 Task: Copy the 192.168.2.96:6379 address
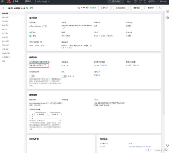point(45,65)
